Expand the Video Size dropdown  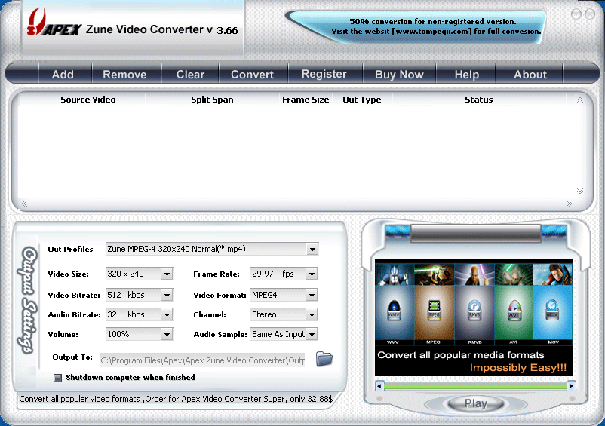click(x=167, y=274)
